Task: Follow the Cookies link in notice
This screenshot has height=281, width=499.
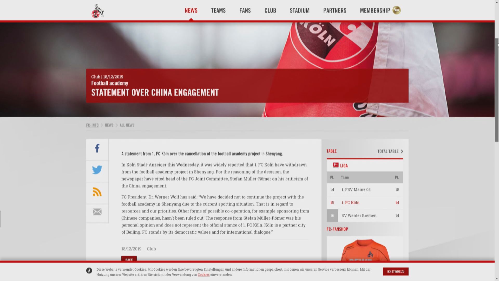Action: tap(203, 275)
